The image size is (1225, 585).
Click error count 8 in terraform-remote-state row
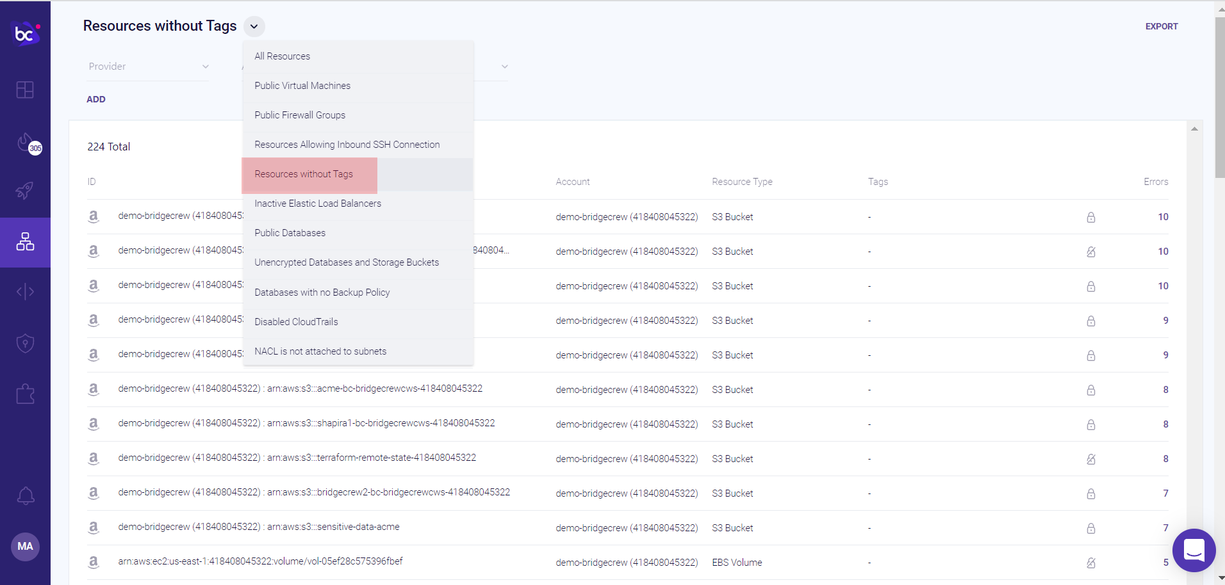tap(1165, 459)
